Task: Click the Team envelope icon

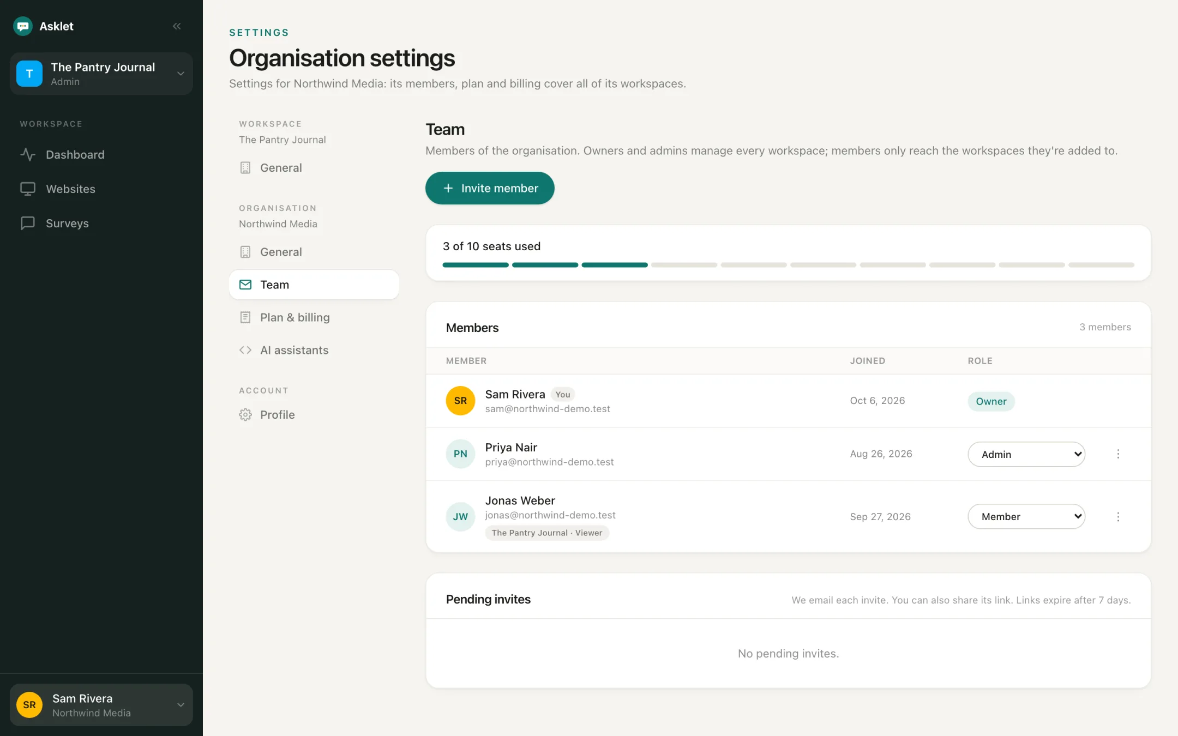Action: [245, 285]
